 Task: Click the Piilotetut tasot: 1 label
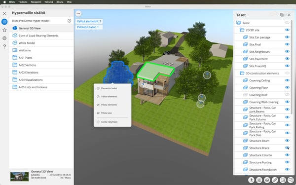point(88,27)
